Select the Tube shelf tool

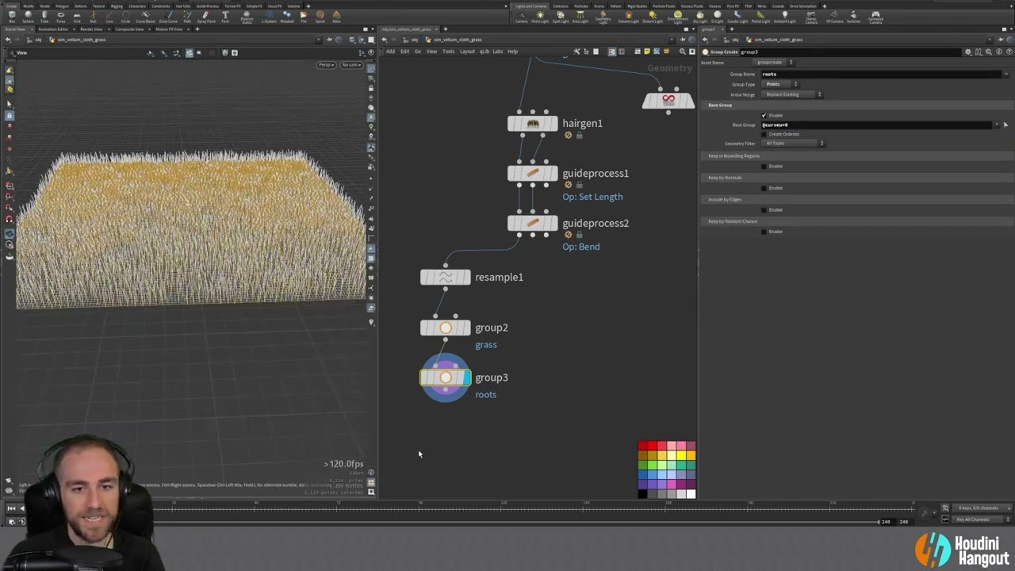(44, 16)
